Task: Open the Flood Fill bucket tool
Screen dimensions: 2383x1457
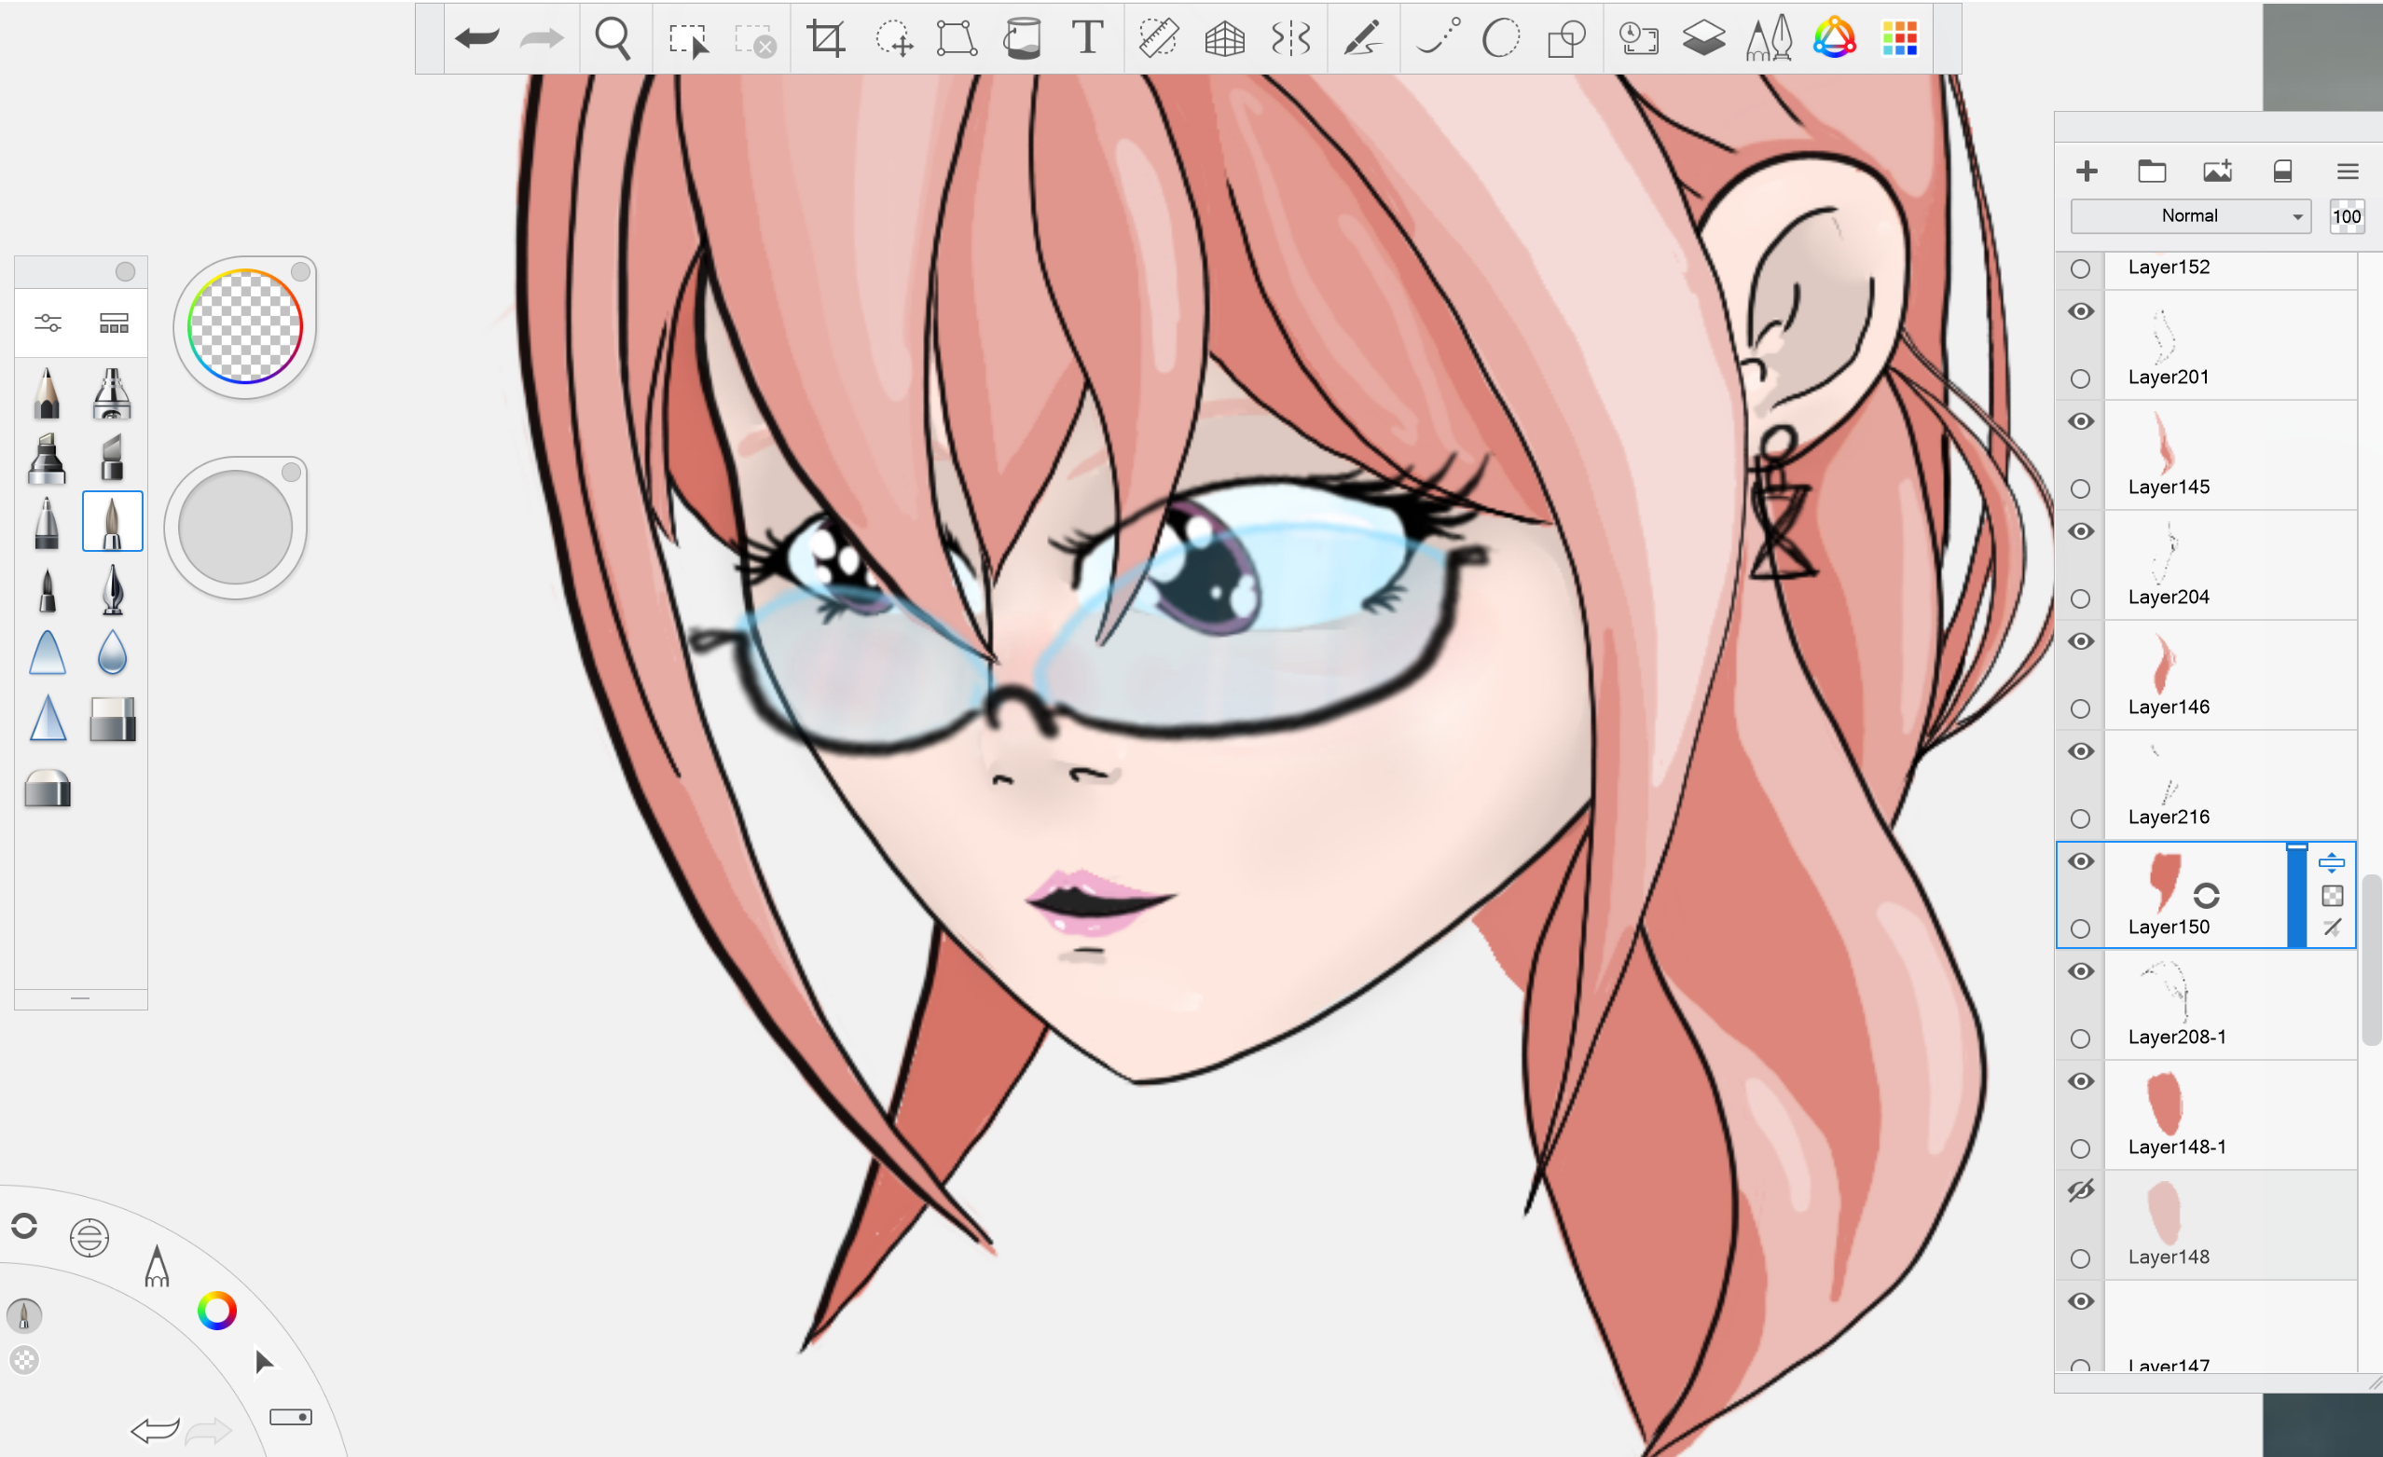Action: 1021,38
